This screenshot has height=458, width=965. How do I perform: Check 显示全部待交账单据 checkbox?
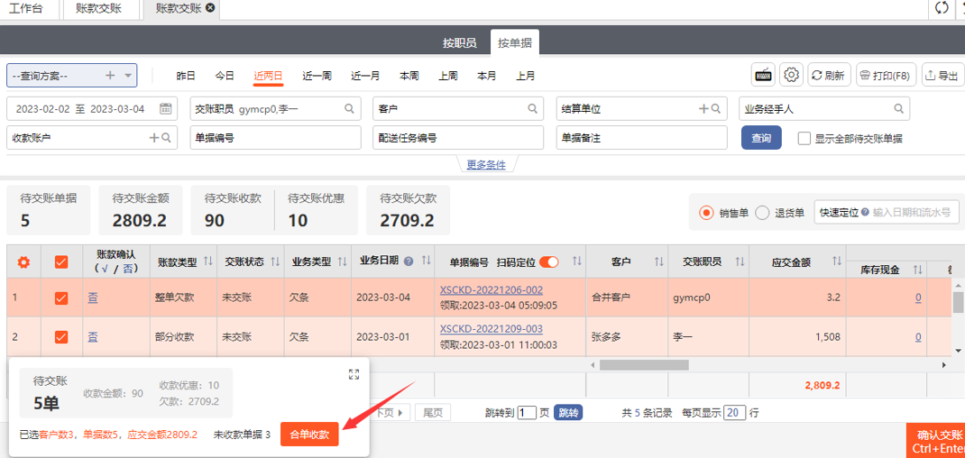(x=804, y=138)
